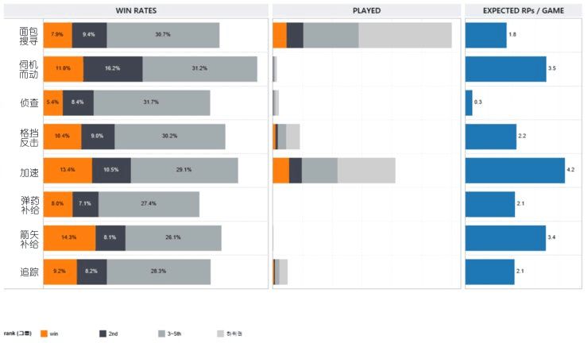Screen dimensions: 588x343
Task: Select the 13.4% win segment for 加速
Action: [x=68, y=171]
